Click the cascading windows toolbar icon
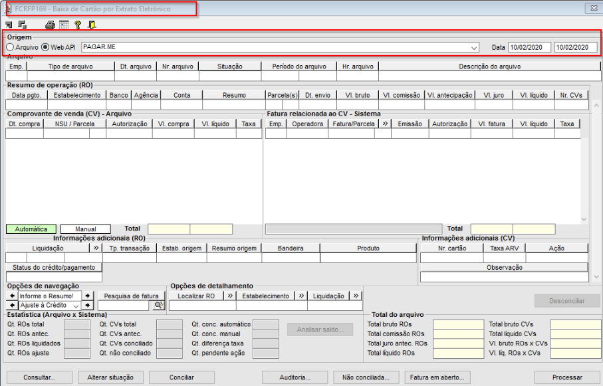 click(x=23, y=25)
